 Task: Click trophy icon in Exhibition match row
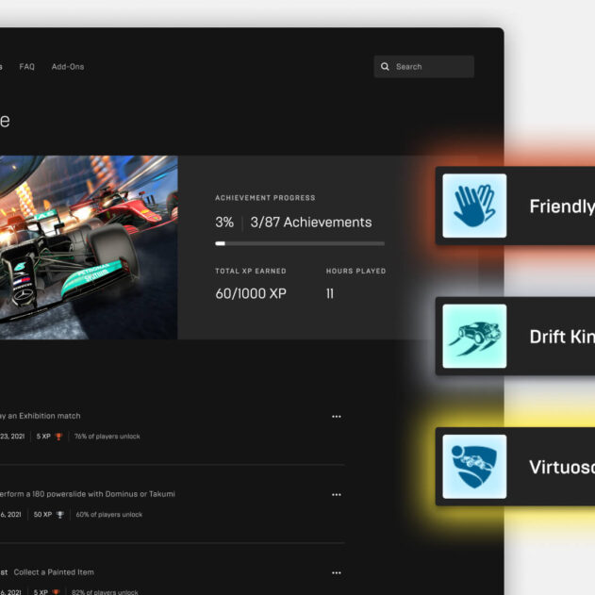(58, 437)
